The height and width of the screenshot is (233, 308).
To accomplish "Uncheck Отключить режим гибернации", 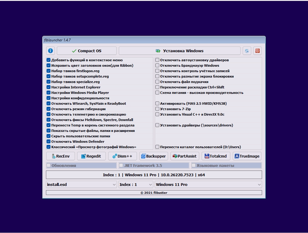I will click(48, 109).
